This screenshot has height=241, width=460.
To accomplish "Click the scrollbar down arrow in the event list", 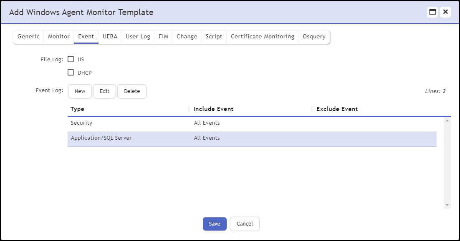I will click(x=446, y=205).
